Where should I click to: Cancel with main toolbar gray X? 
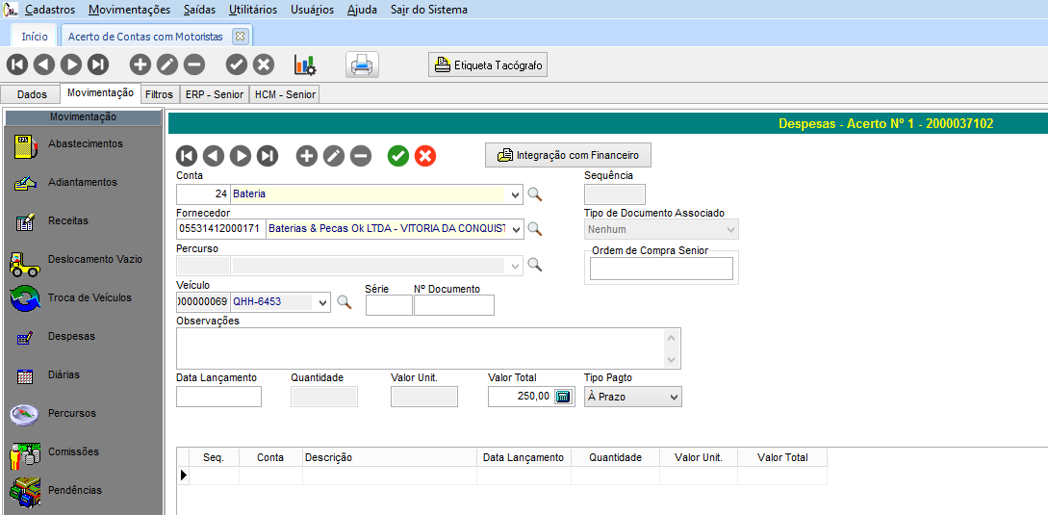click(264, 64)
